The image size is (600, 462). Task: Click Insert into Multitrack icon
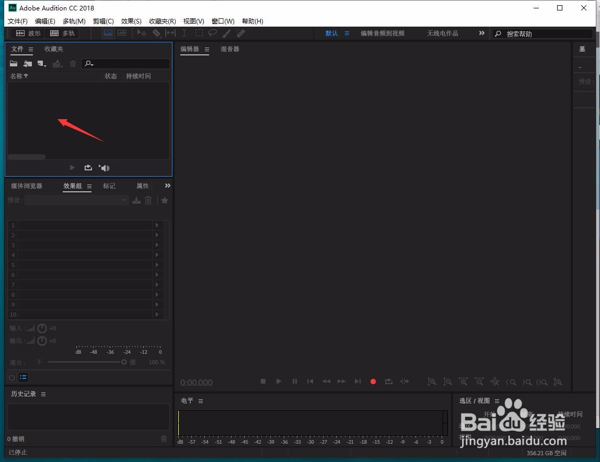coord(57,64)
